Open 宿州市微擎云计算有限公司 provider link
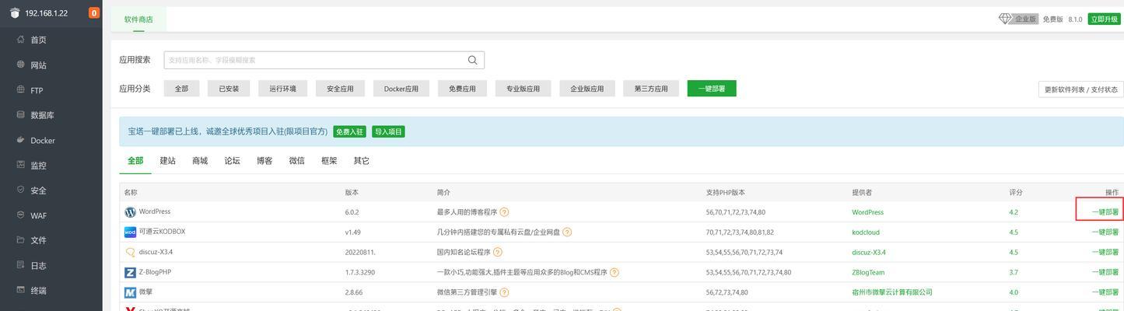The height and width of the screenshot is (311, 1124). (892, 292)
